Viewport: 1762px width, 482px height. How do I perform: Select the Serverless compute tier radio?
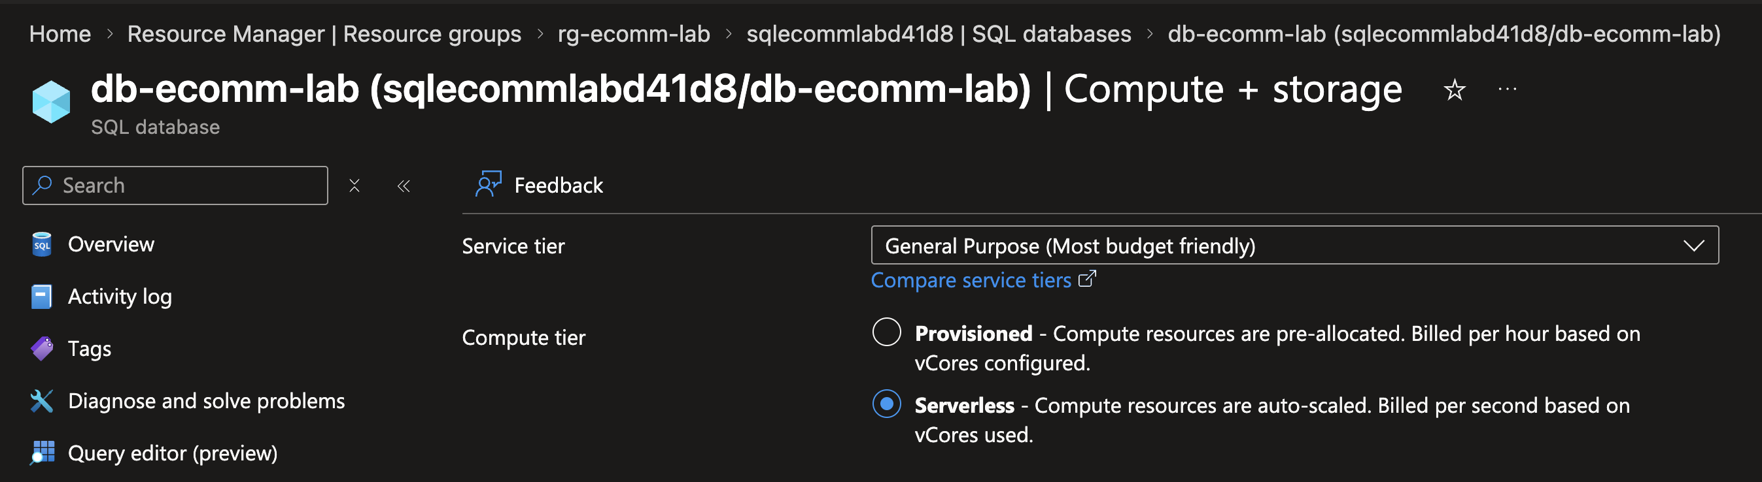(886, 404)
